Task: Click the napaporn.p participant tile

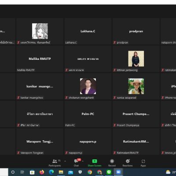Action: pos(88,142)
